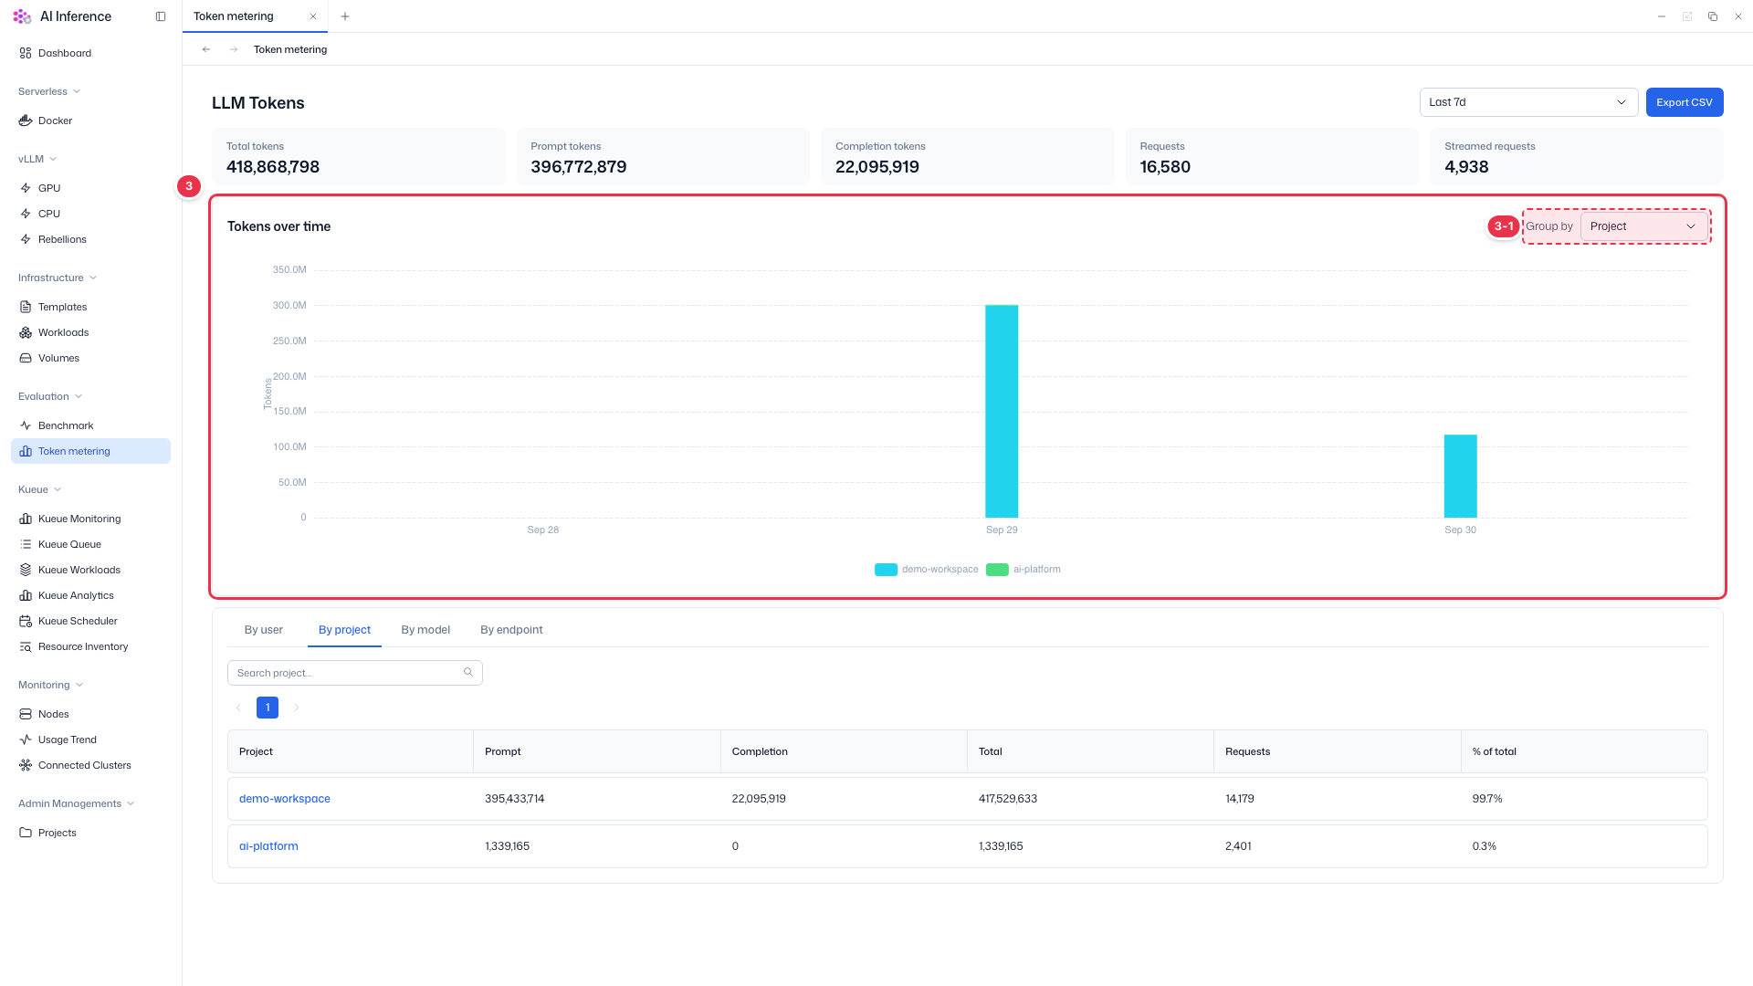Screen dimensions: 1753x986
Task: Go back with the left arrow
Action: pyautogui.click(x=206, y=49)
